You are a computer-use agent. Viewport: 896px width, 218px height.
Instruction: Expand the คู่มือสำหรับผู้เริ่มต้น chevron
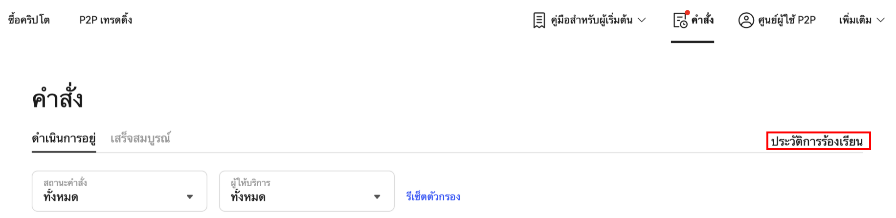tap(642, 20)
